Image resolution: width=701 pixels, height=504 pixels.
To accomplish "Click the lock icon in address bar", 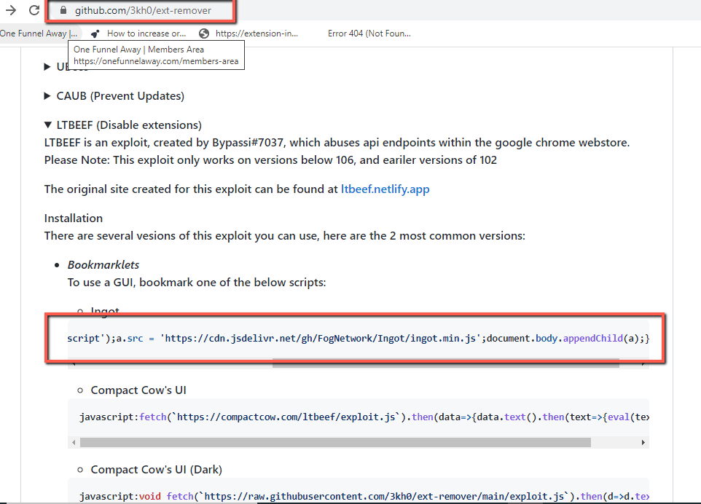I will pos(63,10).
